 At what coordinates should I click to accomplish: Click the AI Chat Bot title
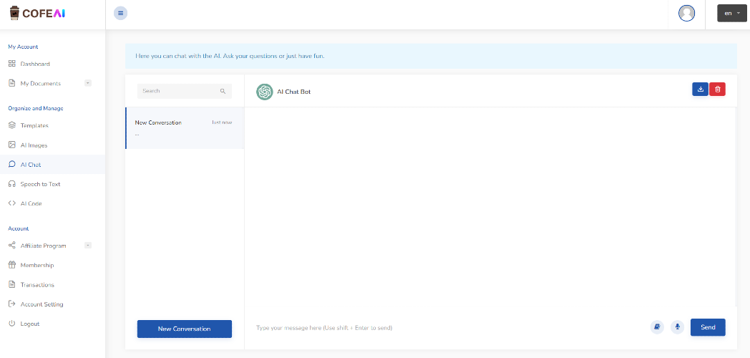[x=293, y=92]
